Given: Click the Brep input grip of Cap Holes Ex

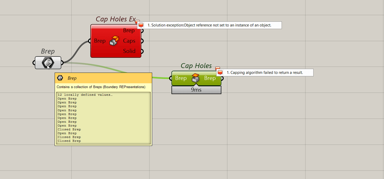Looking at the screenshot, I should coord(90,41).
